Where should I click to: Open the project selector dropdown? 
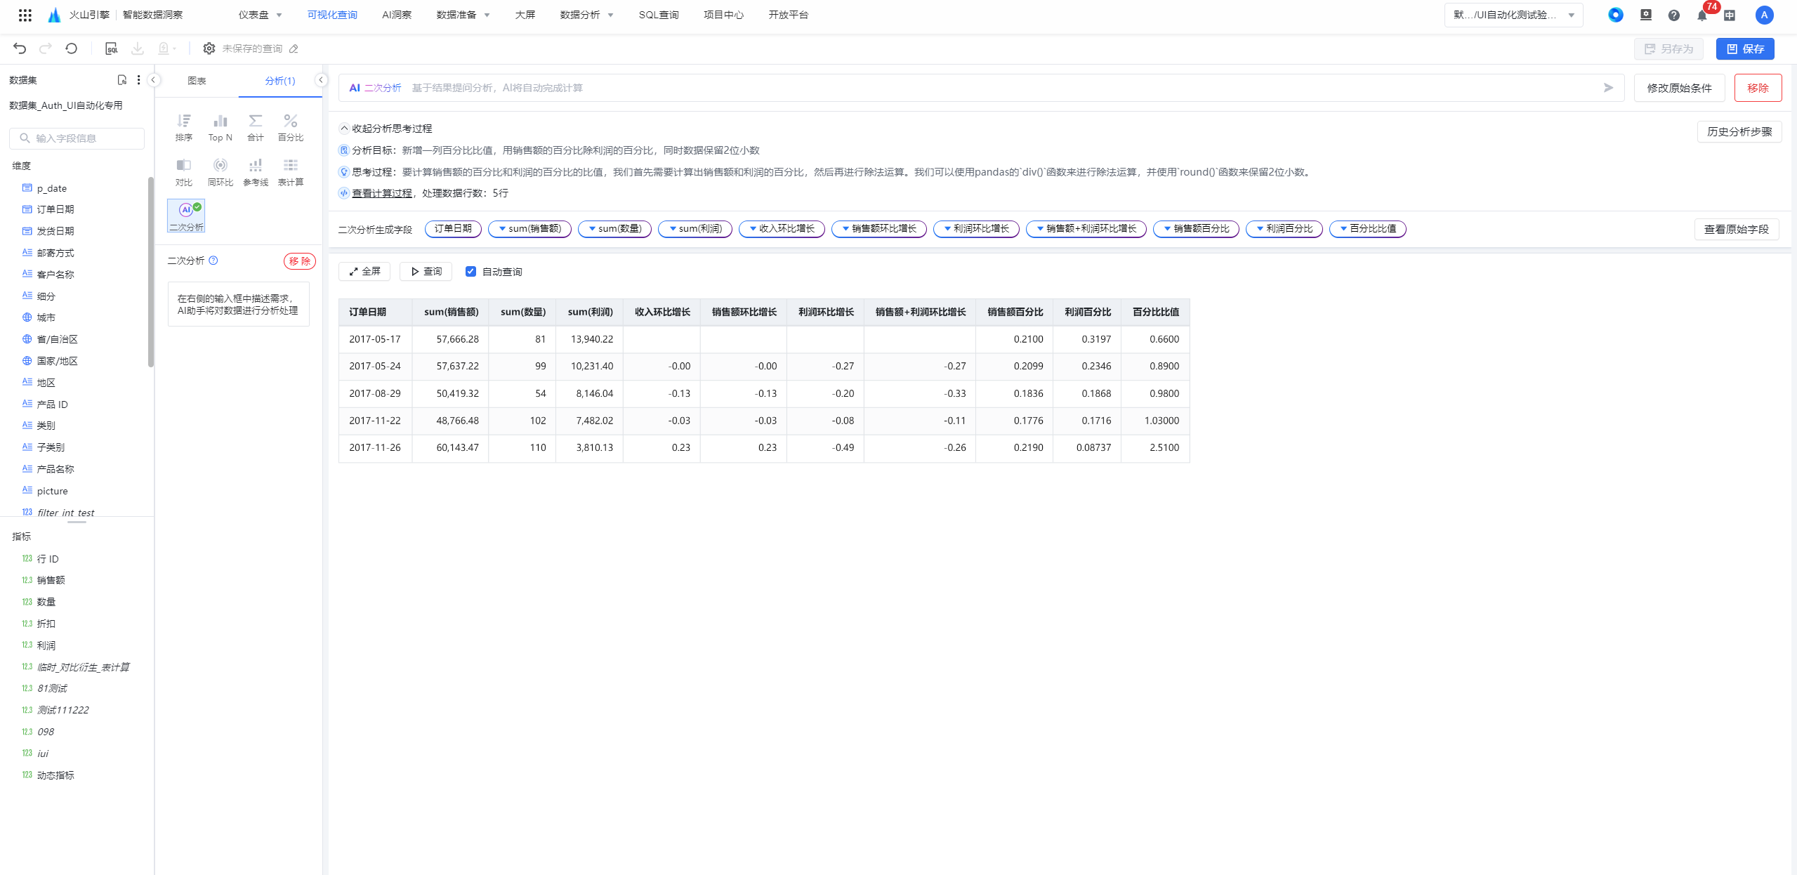point(1514,15)
